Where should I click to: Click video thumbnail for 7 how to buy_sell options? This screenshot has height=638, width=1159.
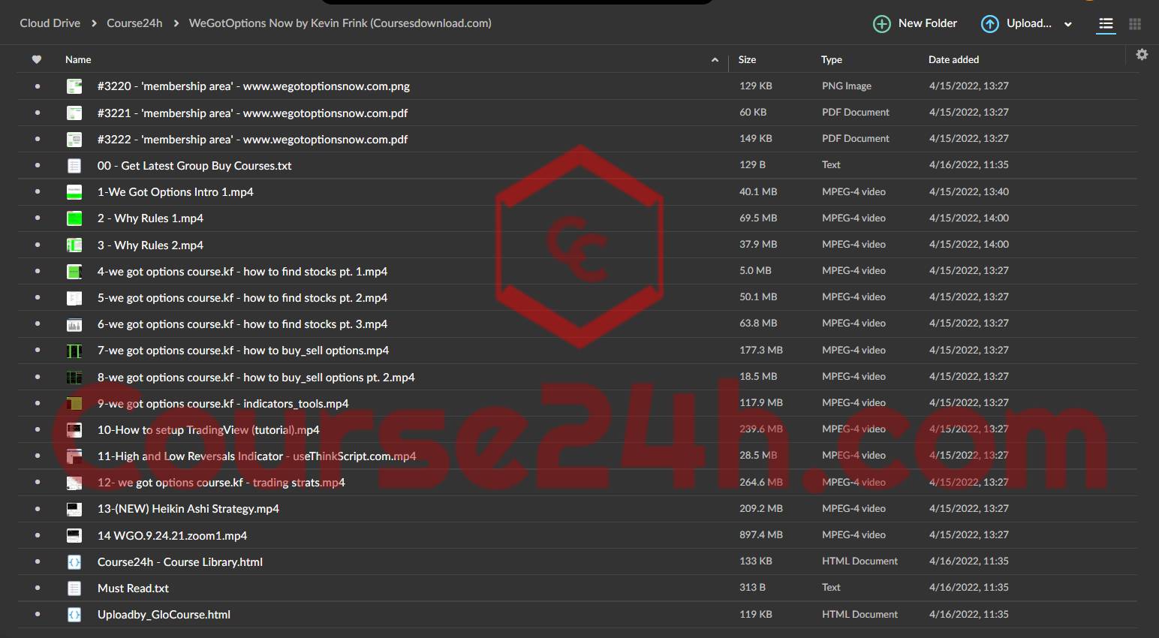click(x=74, y=351)
